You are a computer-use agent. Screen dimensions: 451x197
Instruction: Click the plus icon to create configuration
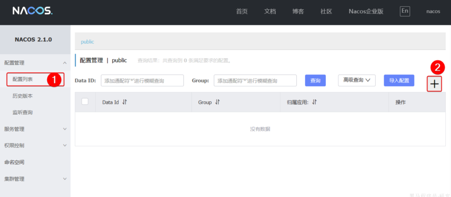coord(434,84)
